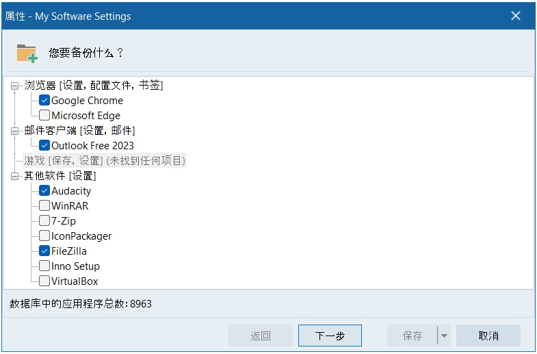Uncheck the FileZilla checkbox
Screen dimensions: 537x354
tap(44, 251)
